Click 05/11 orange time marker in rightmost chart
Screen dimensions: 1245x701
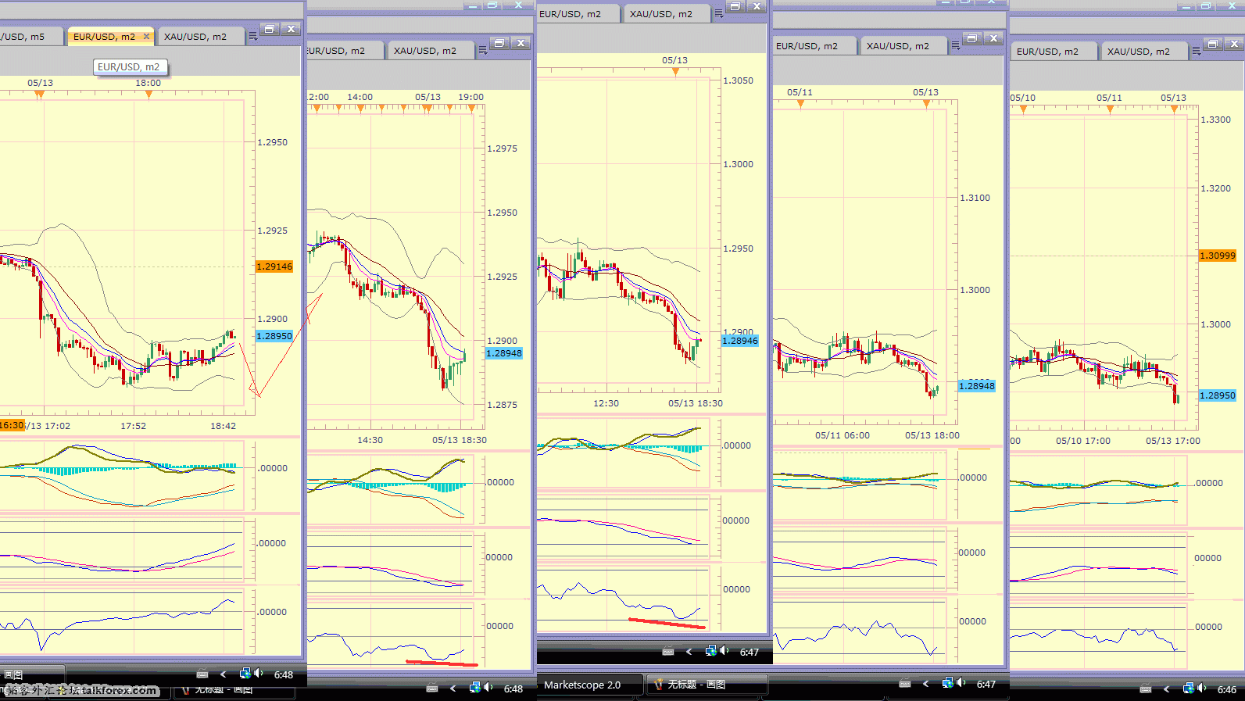pos(1110,109)
